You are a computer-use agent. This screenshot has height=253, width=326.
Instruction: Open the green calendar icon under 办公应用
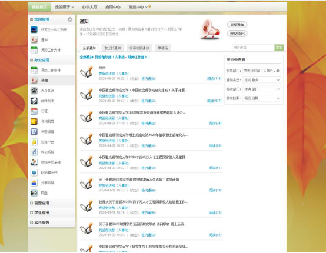[x=34, y=70]
